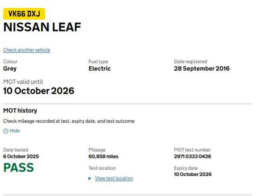Click the Date registered label
This screenshot has width=261, height=196.
click(190, 62)
